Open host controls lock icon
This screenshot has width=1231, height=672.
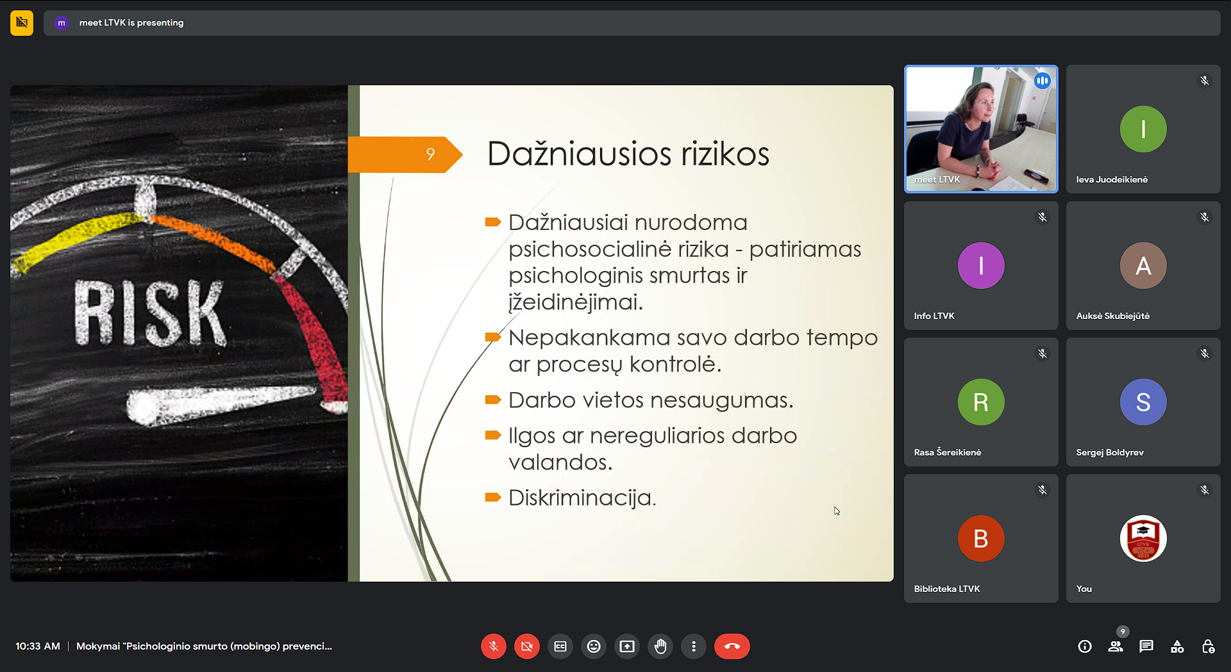1208,646
